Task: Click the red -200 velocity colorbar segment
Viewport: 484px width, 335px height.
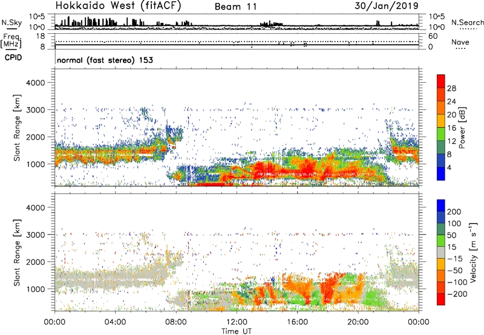Action: point(441,299)
